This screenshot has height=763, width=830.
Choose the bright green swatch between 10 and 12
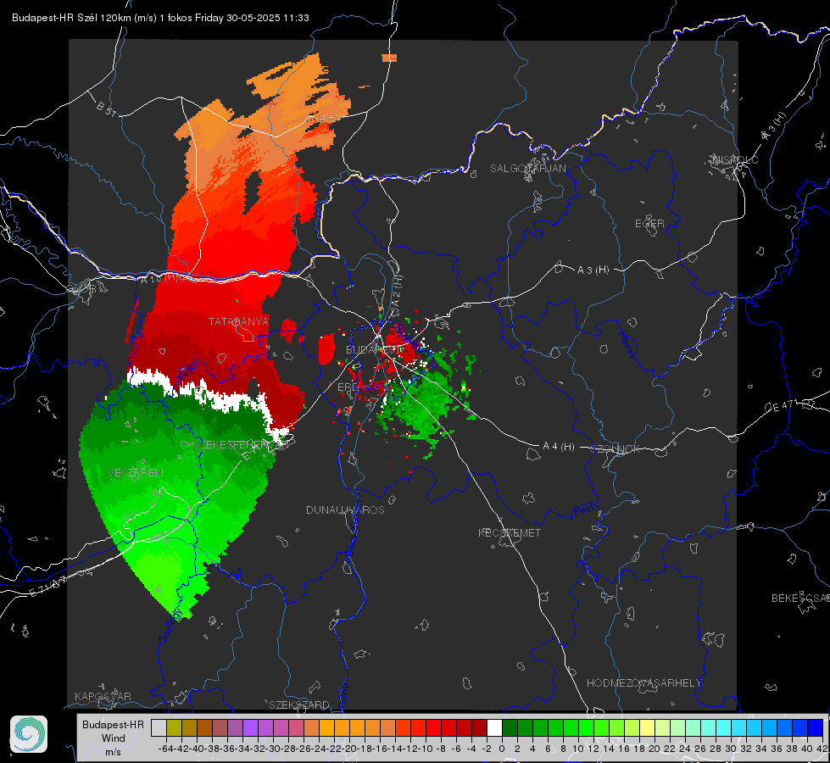coord(586,727)
